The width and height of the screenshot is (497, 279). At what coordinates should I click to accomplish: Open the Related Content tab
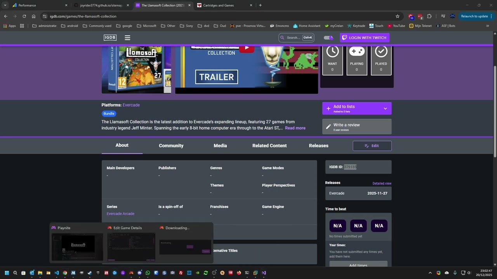269,146
